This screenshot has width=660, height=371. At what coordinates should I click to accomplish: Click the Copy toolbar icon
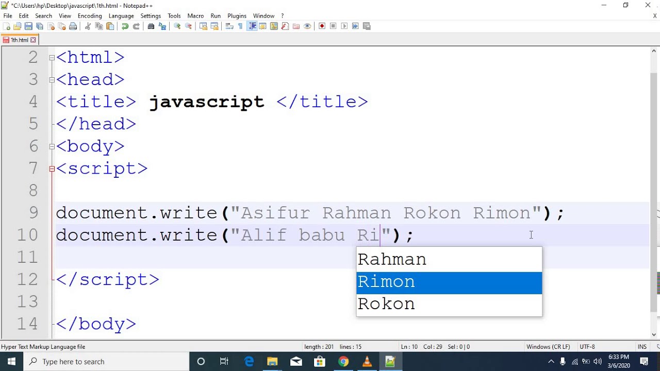pos(99,26)
